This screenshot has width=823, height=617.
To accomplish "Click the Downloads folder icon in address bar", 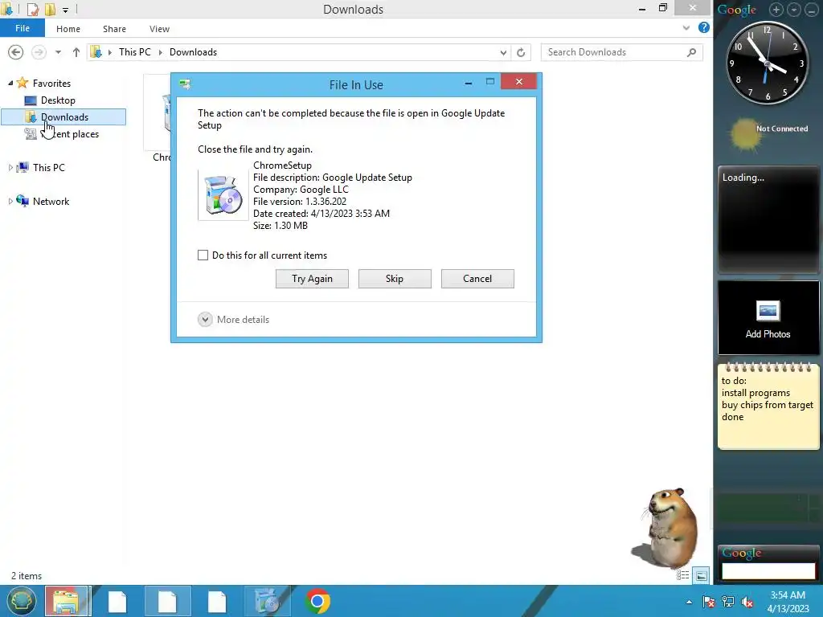I will tap(96, 52).
